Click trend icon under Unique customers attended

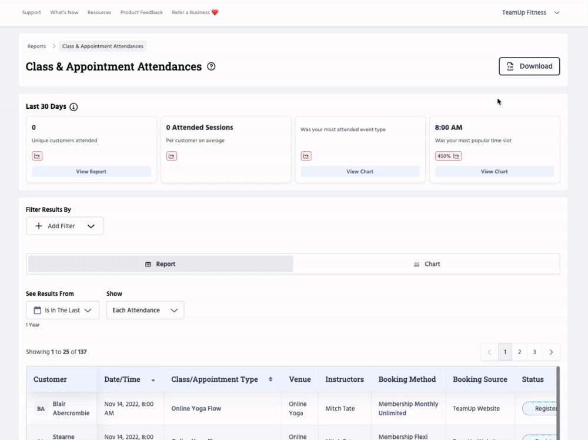pyautogui.click(x=37, y=156)
